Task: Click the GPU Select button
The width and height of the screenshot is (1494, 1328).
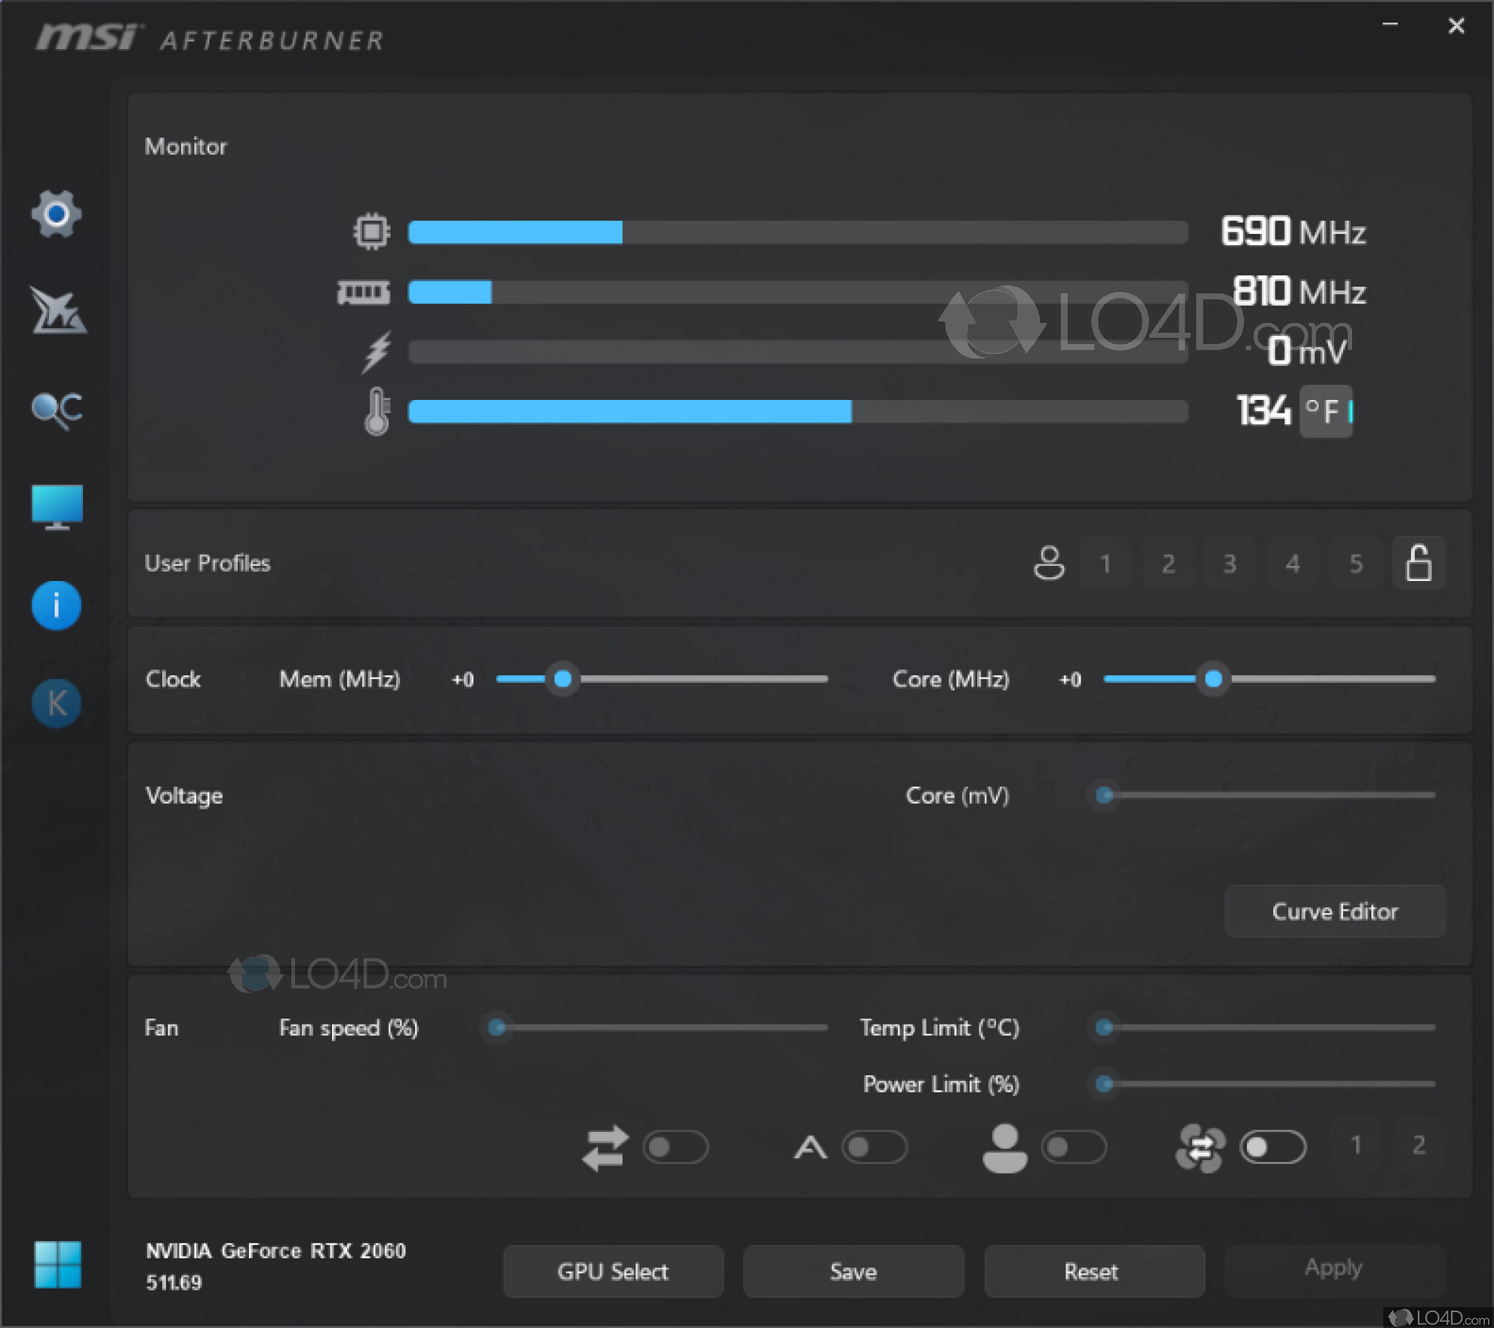Action: coord(613,1271)
